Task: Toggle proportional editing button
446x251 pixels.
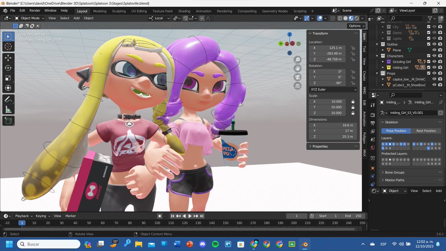Action: click(202, 18)
